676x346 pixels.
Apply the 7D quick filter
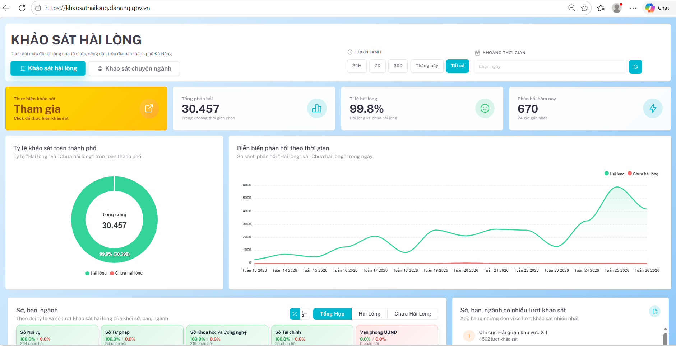tap(378, 66)
